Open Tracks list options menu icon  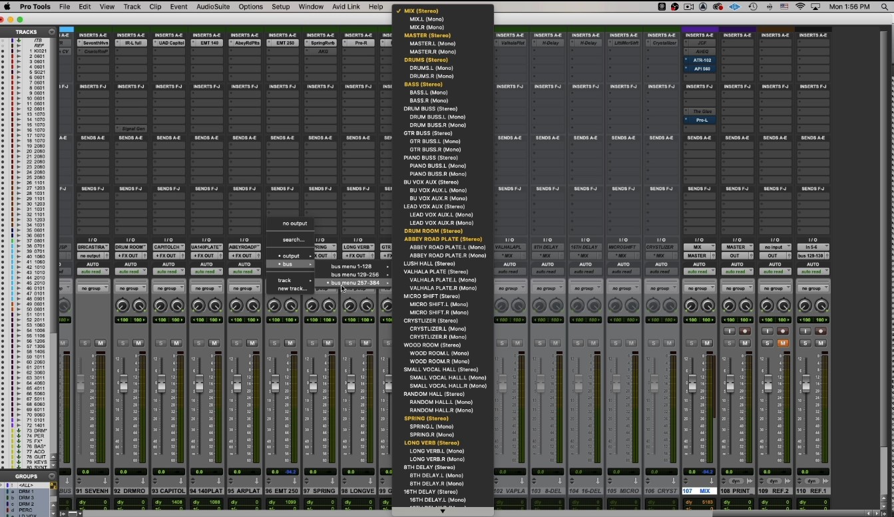coord(51,32)
